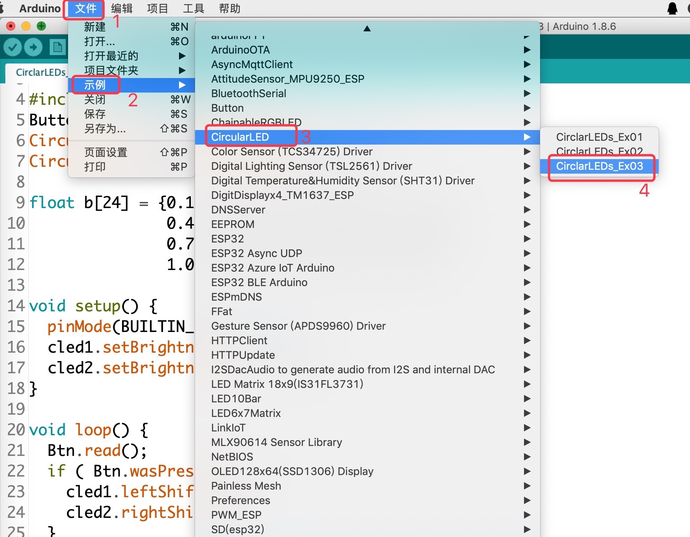Load the CirclarLEDs_Ex03 example

[x=599, y=166]
